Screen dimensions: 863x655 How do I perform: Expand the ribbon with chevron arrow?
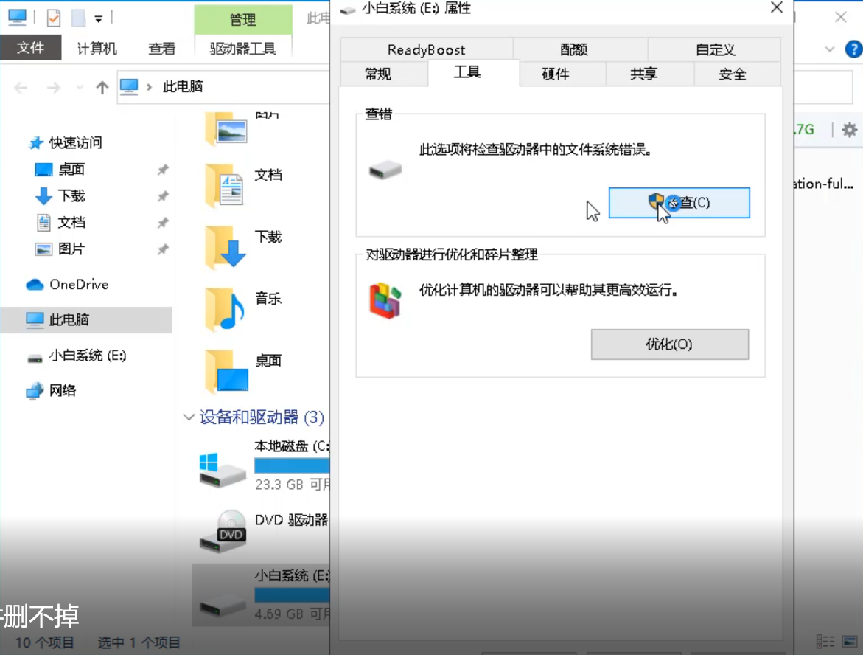click(x=830, y=49)
